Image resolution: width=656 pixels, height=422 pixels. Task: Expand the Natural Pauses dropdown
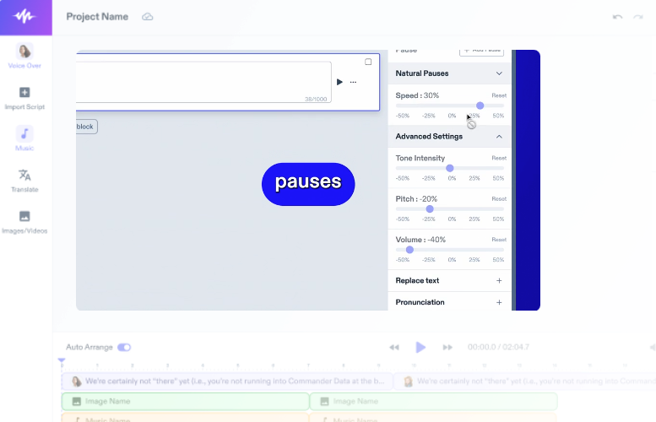coord(499,73)
